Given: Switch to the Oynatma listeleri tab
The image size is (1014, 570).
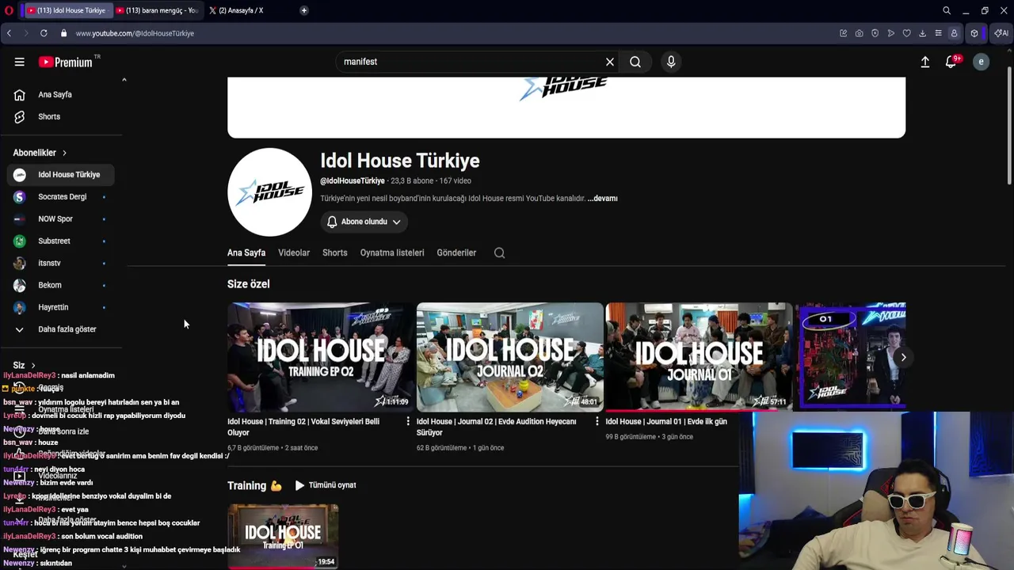Looking at the screenshot, I should [x=392, y=253].
